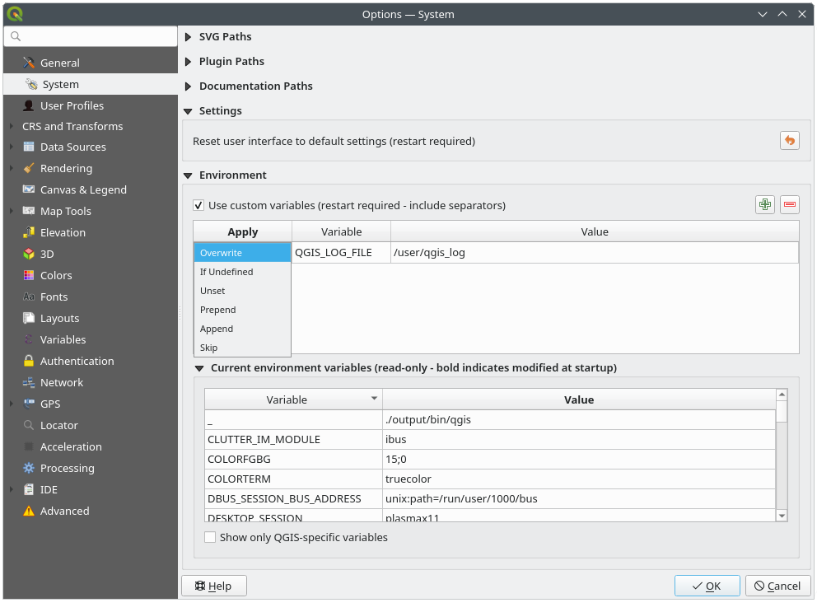The height and width of the screenshot is (612, 817).
Task: Click the red remove variable icon
Action: [x=790, y=205]
